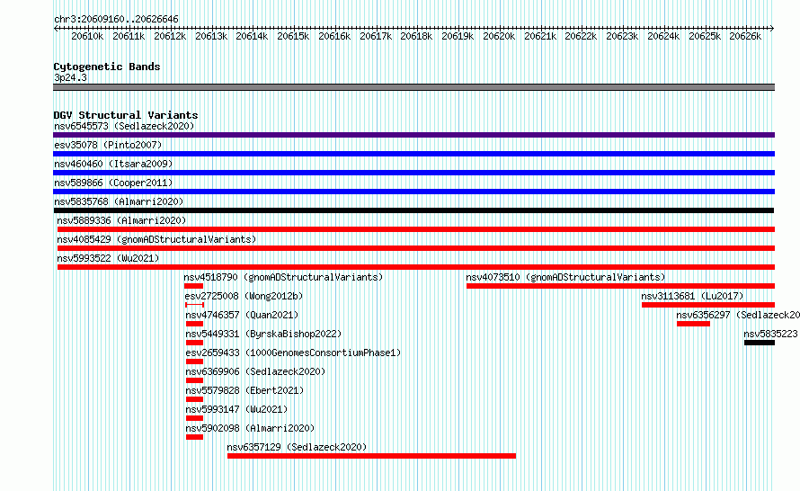Click the 20626k ruler position
The width and height of the screenshot is (800, 491).
[745, 36]
